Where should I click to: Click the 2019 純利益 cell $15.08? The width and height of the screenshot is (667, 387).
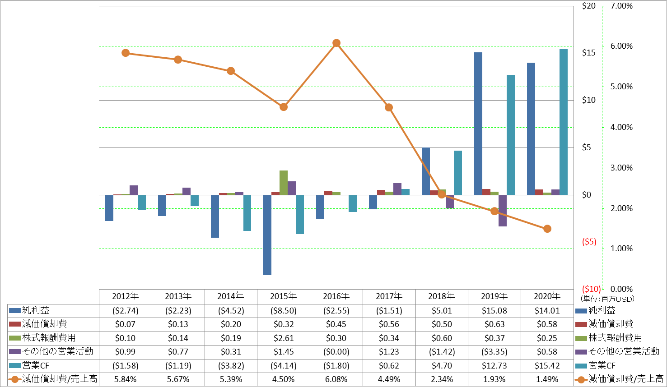pos(494,311)
